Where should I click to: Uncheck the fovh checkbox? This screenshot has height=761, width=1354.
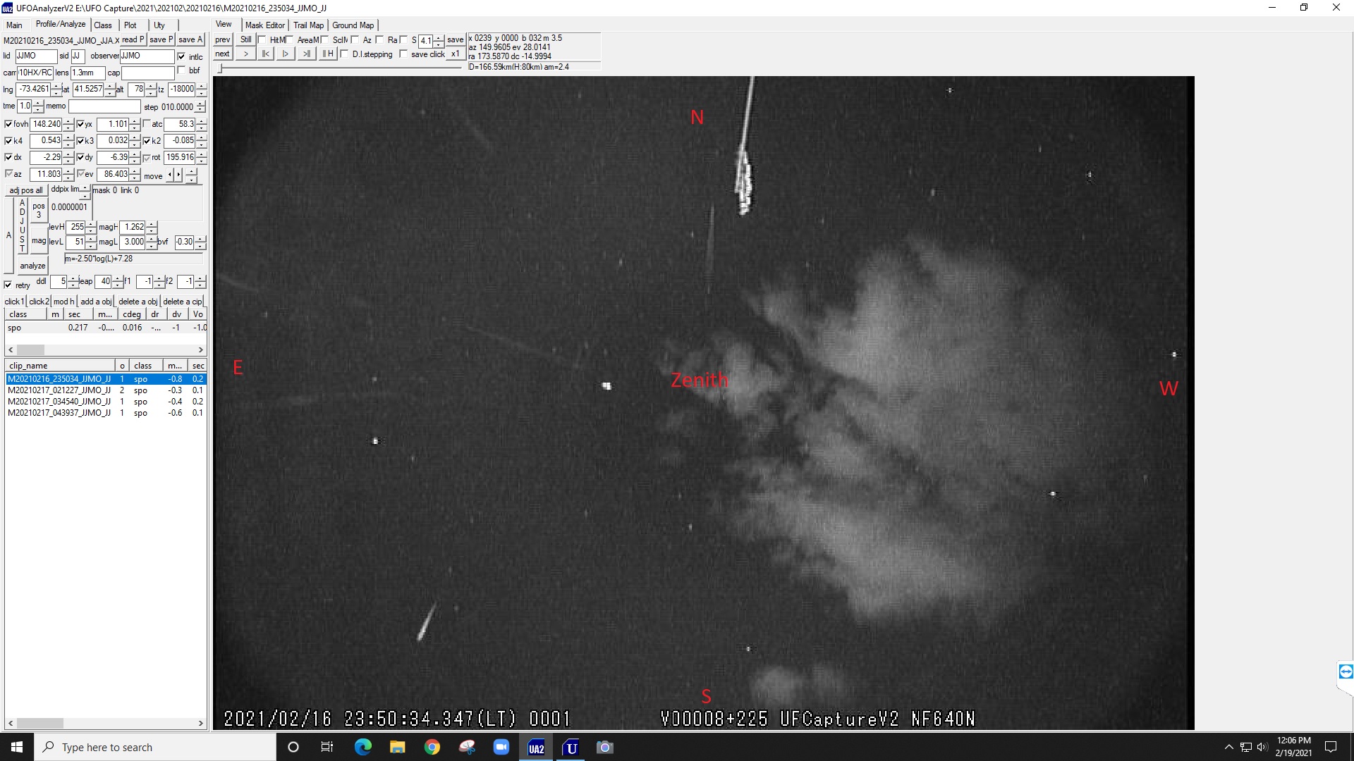8,124
